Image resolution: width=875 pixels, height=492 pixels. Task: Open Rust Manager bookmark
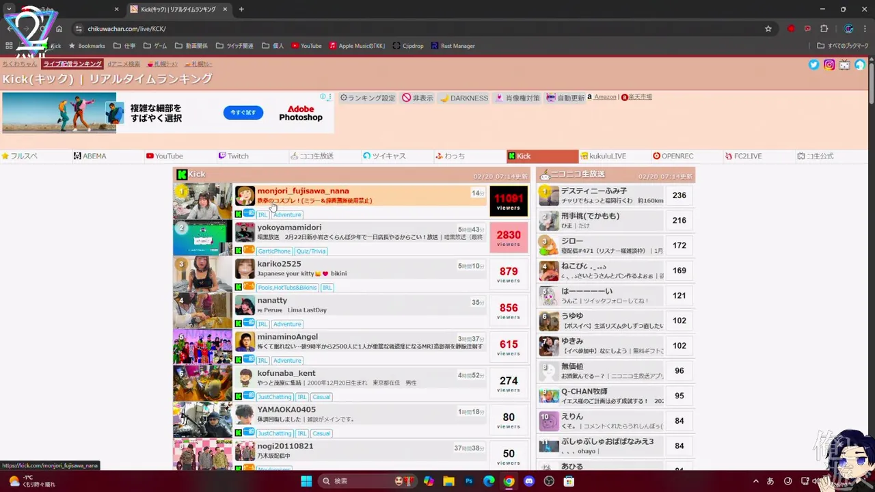pos(453,46)
